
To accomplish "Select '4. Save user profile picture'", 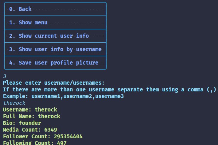I will 55,63.
